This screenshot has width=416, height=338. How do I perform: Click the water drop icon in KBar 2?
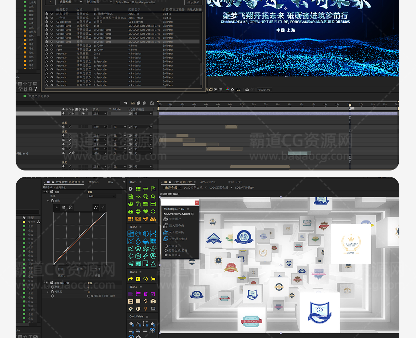click(138, 241)
